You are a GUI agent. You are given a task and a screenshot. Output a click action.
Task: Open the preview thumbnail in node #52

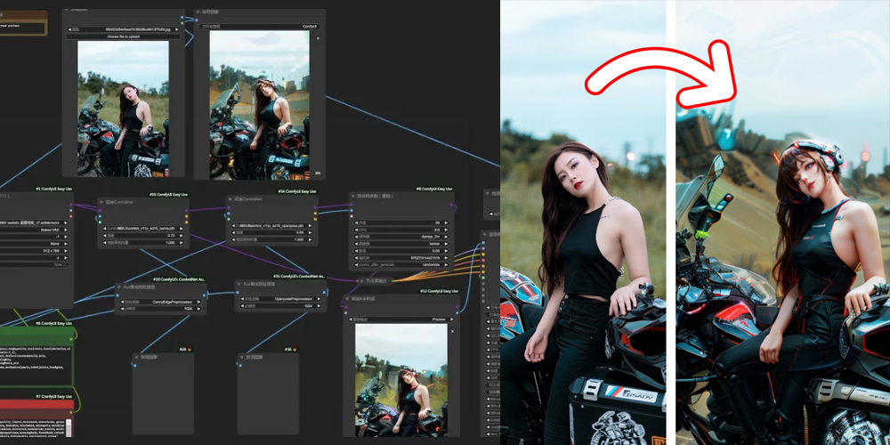pos(400,380)
